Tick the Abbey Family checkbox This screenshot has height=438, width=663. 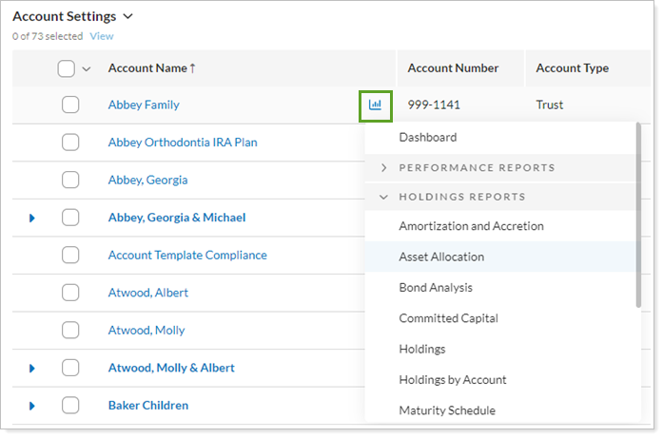click(x=70, y=105)
